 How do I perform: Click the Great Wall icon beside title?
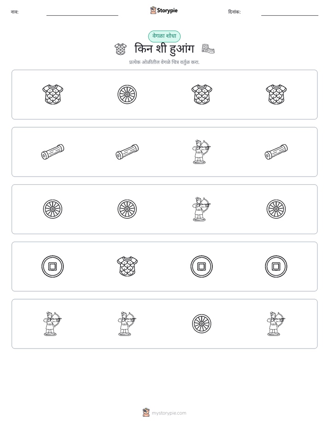click(x=208, y=48)
